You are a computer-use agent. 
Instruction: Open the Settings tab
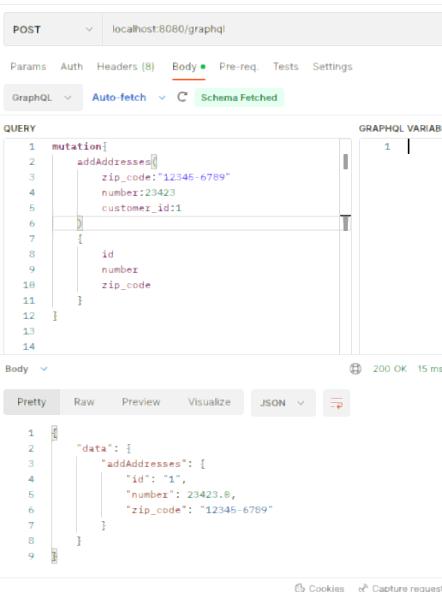pos(332,67)
